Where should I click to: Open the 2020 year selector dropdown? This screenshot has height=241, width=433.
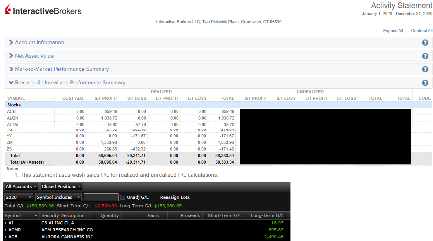[x=18, y=197]
